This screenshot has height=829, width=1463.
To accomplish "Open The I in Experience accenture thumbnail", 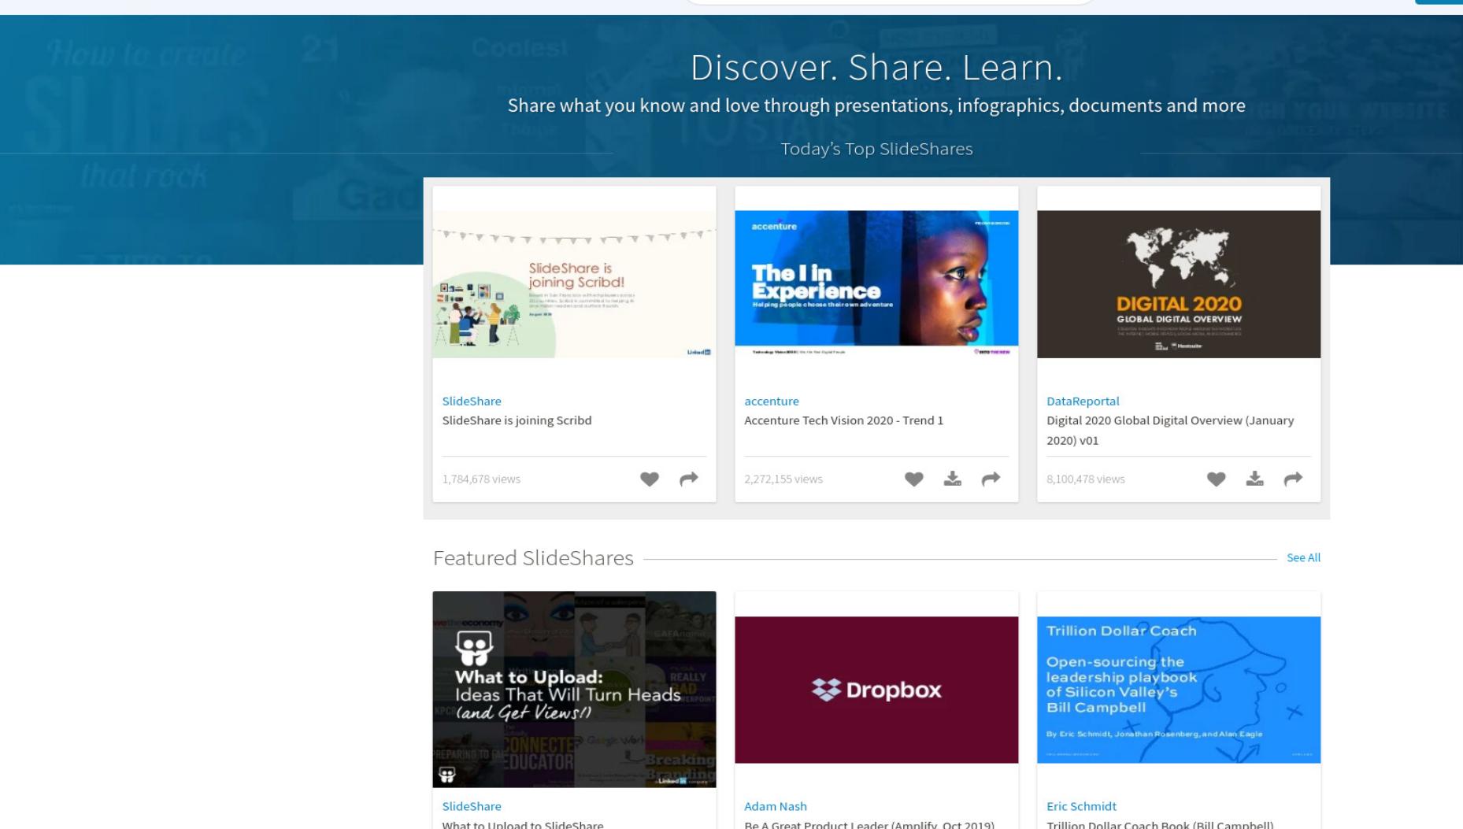I will pyautogui.click(x=876, y=284).
